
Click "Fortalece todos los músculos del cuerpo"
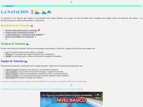pyautogui.click(x=20, y=32)
